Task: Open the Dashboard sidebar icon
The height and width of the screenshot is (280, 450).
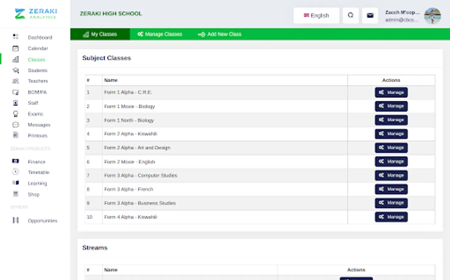Action: tap(16, 37)
